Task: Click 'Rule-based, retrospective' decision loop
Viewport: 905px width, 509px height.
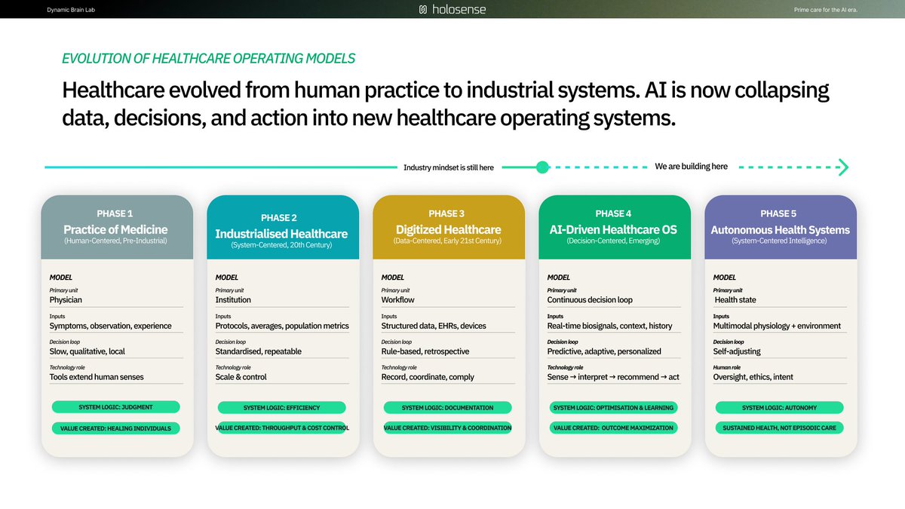Action: pos(425,351)
